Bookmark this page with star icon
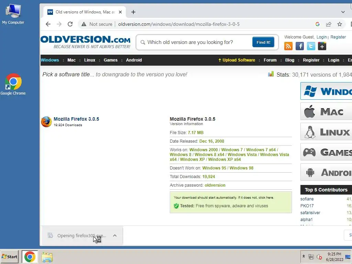 [x=340, y=24]
